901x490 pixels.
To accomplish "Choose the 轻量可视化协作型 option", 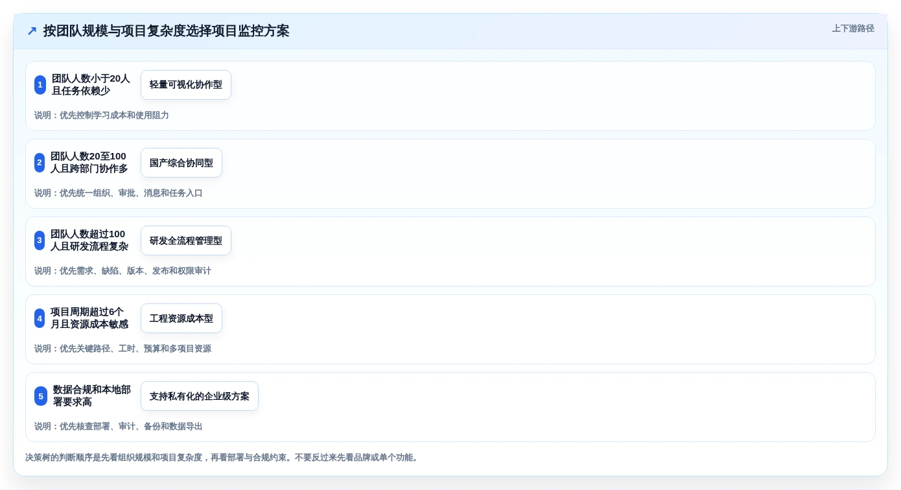I will pos(186,85).
